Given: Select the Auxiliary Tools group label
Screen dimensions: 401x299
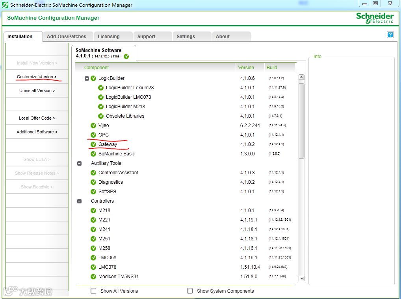Looking at the screenshot, I should click(x=106, y=163).
